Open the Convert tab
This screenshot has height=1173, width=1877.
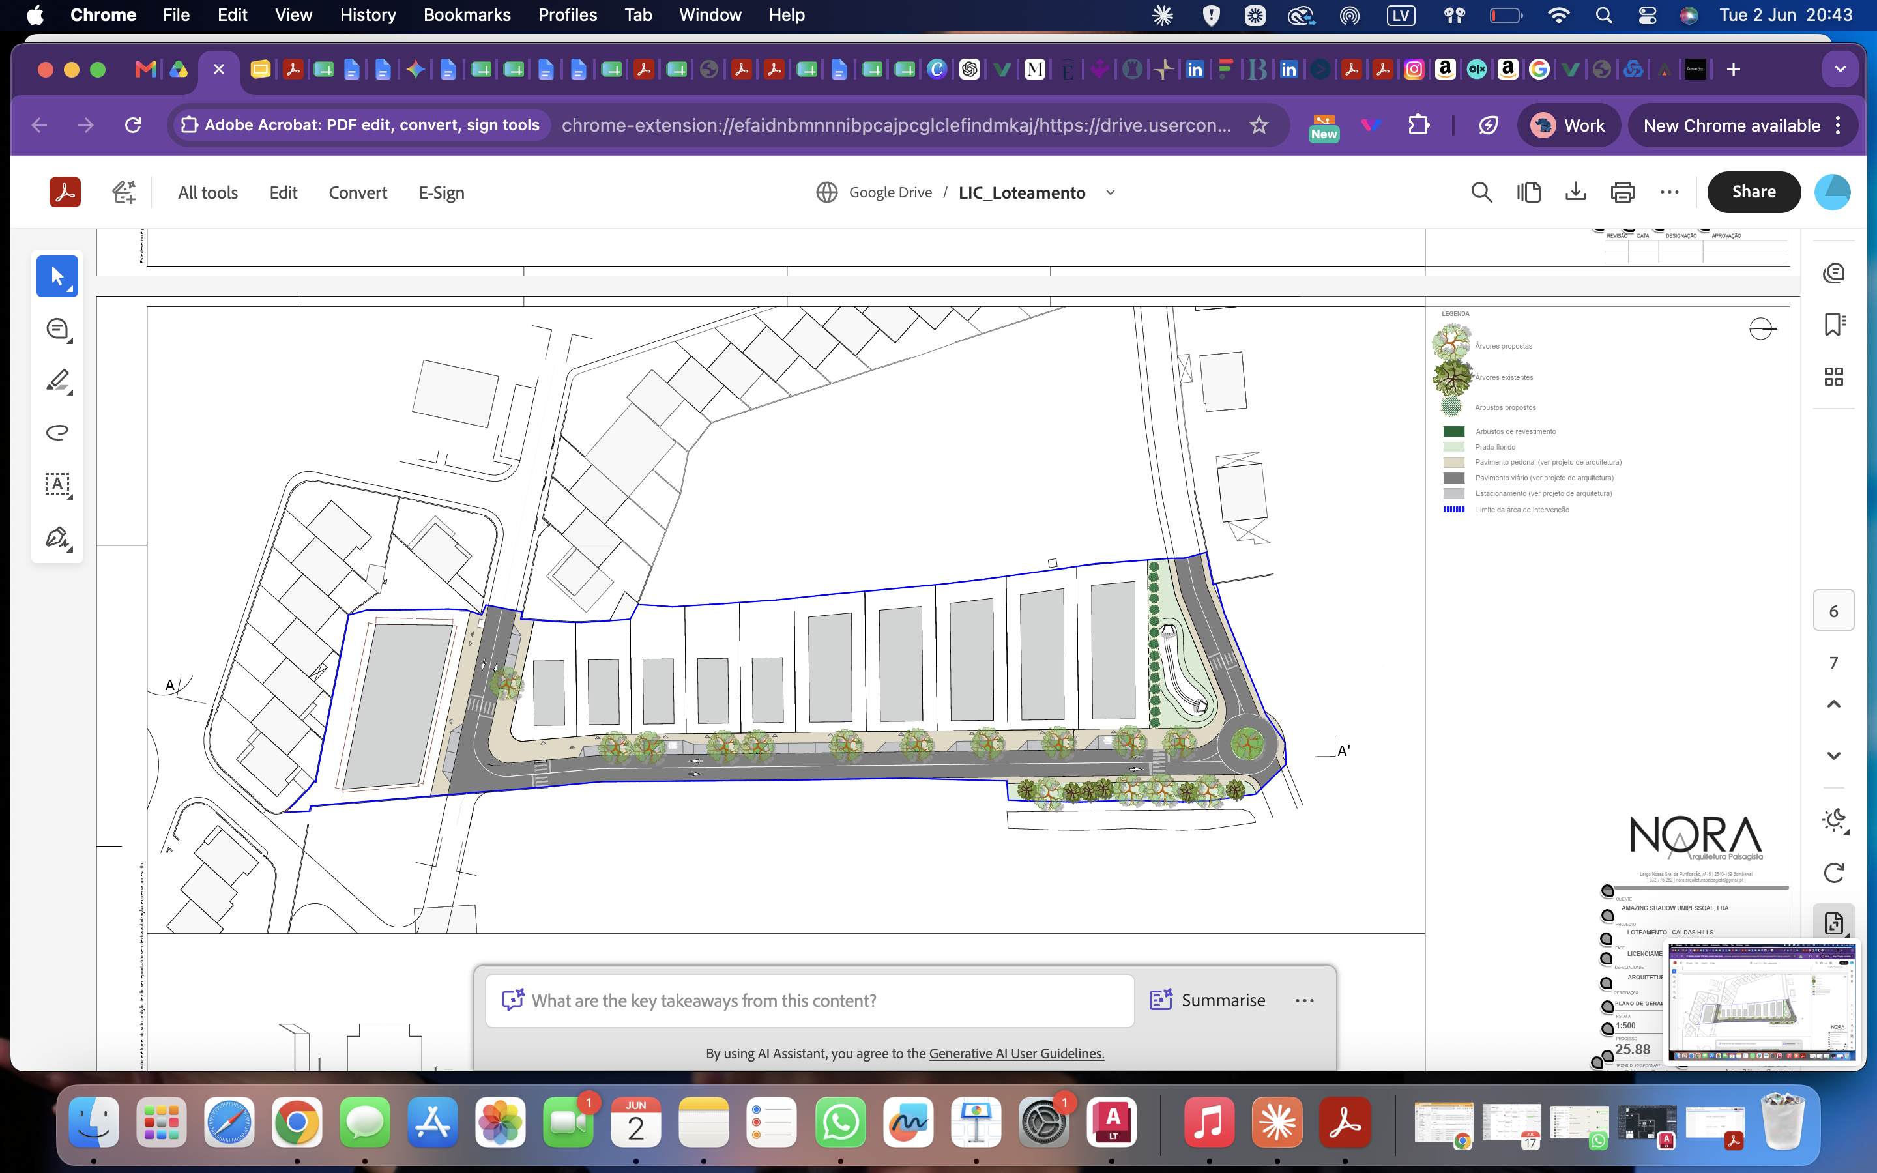coord(358,192)
